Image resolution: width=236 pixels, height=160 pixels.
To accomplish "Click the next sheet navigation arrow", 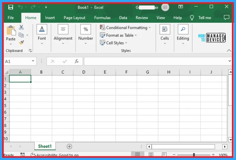I will point(20,146).
